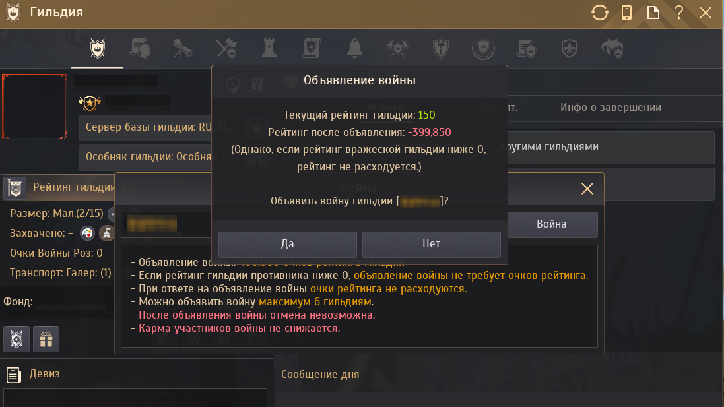Click the Размер: Мал.(2/15) text
This screenshot has height=407, width=724.
57,214
